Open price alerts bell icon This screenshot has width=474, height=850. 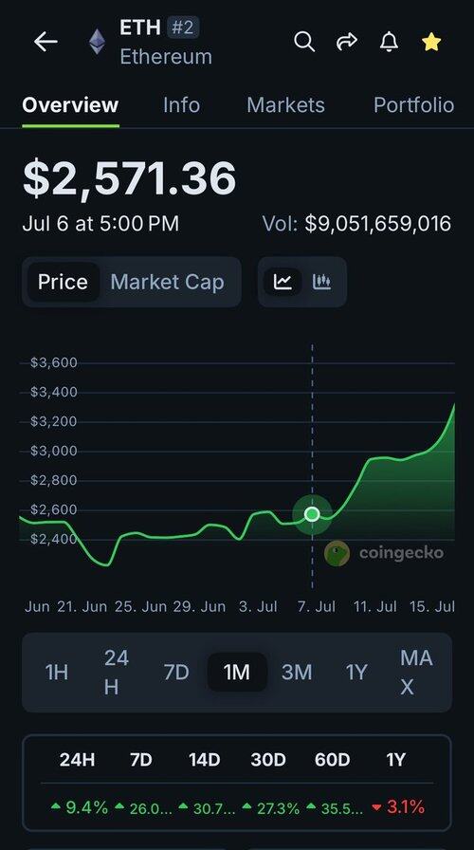(x=389, y=42)
